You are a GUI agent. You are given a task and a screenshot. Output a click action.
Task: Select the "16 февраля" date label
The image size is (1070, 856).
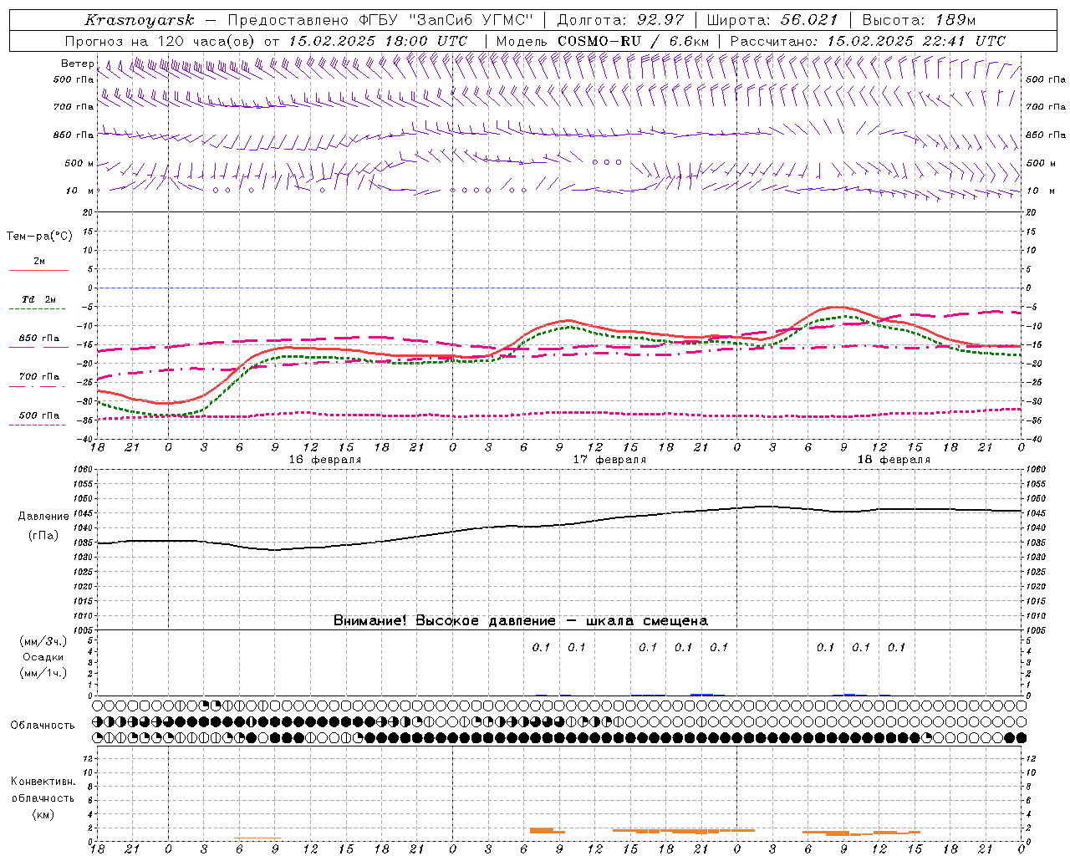point(325,460)
